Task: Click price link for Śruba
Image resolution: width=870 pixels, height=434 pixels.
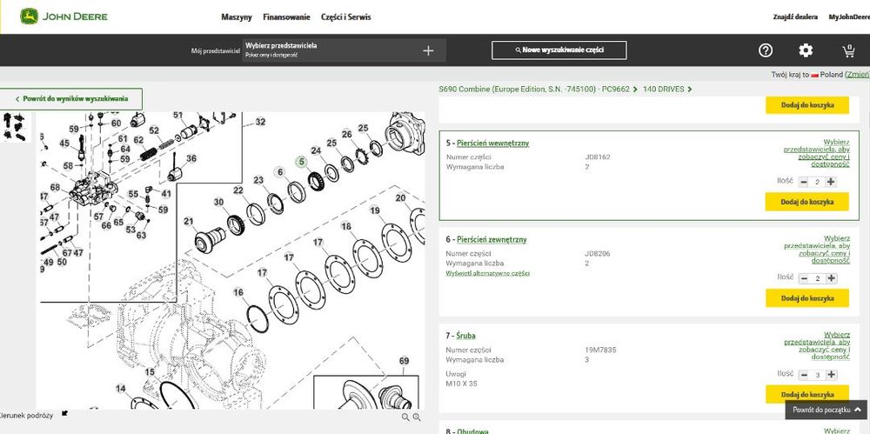Action: [x=817, y=346]
